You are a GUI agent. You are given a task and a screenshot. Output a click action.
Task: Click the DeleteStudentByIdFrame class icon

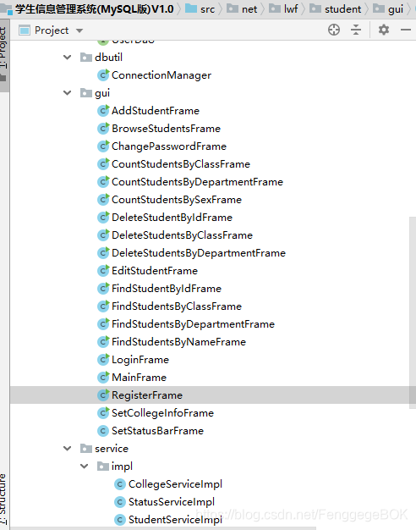coord(103,218)
